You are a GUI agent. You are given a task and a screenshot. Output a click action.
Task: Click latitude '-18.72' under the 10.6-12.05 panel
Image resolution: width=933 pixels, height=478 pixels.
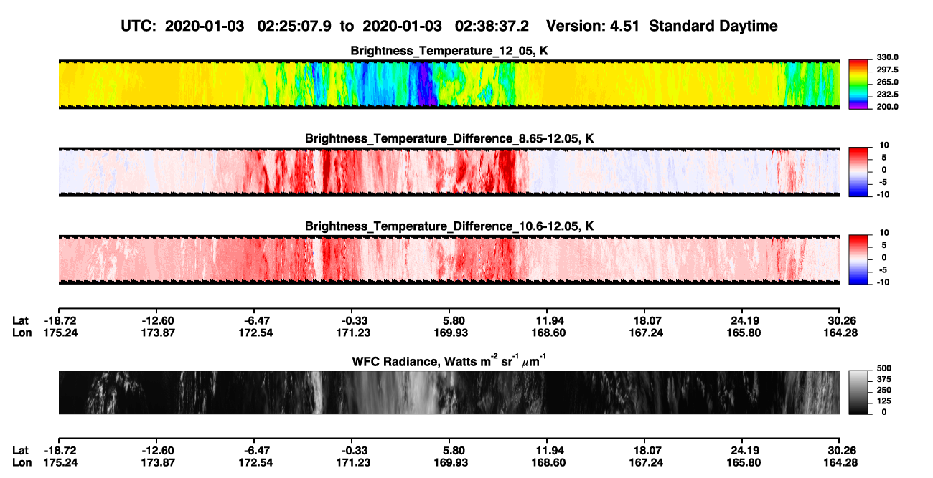pos(60,320)
